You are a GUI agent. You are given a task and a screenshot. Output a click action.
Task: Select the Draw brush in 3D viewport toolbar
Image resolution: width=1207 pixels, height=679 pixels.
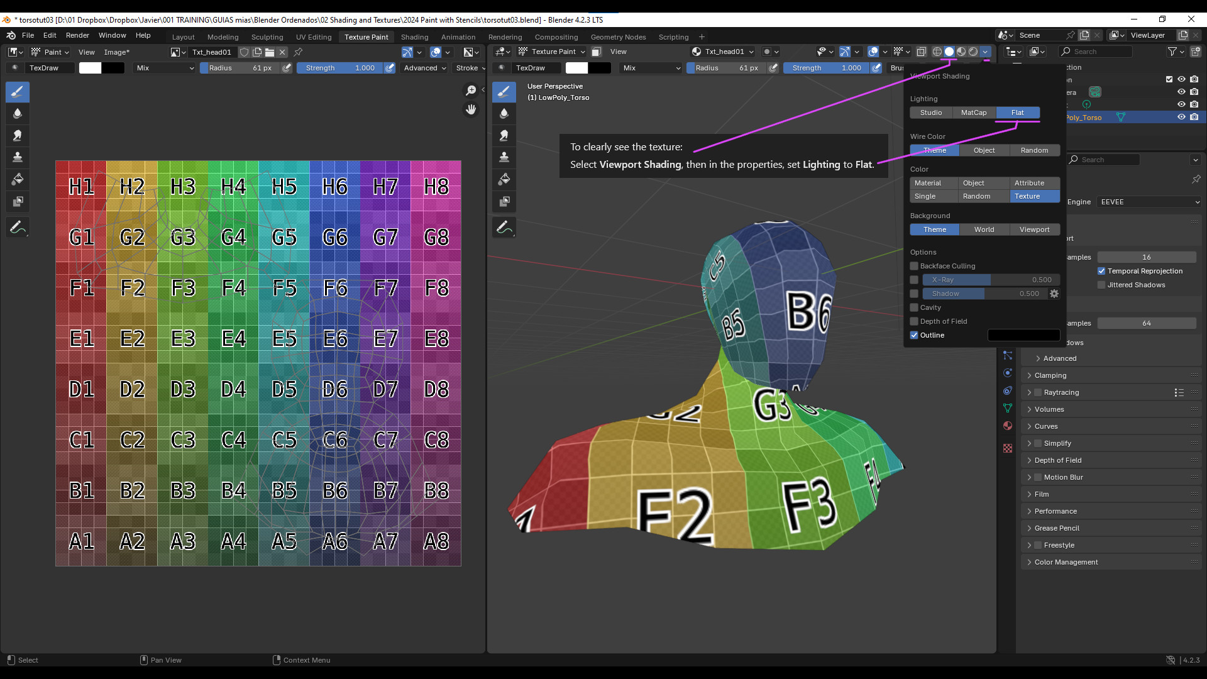click(x=504, y=92)
